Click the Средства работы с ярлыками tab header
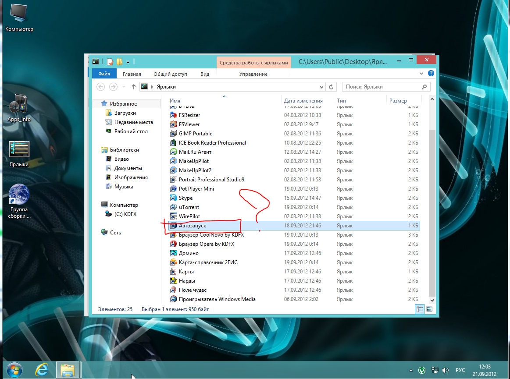510x379 pixels. [254, 62]
